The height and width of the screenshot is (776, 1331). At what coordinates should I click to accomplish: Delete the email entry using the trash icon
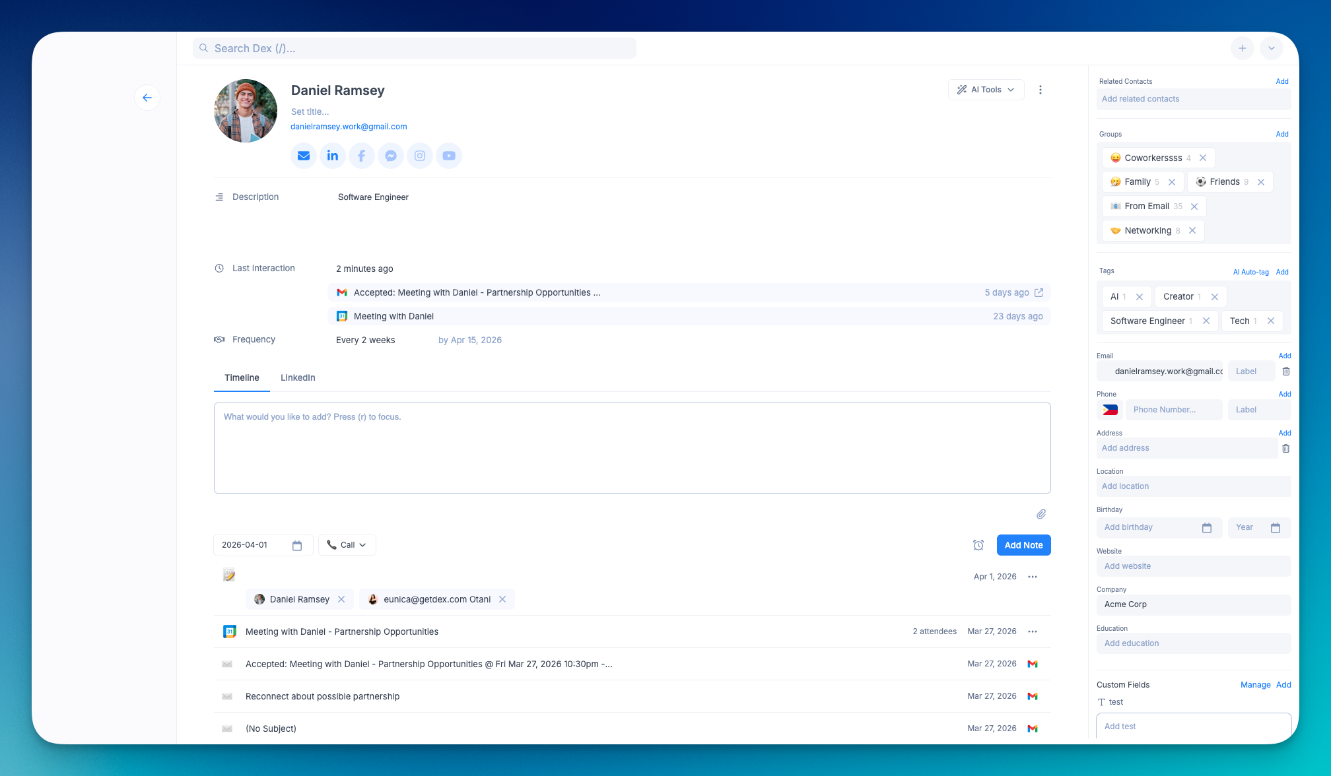(x=1285, y=371)
